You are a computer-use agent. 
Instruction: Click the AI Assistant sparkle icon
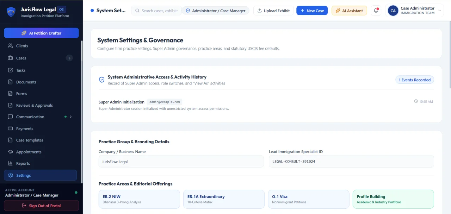(x=338, y=11)
